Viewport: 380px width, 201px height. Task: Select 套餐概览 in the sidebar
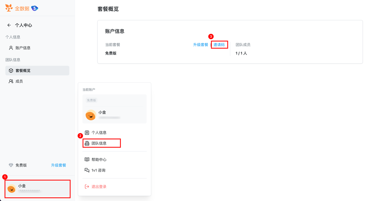pos(37,71)
